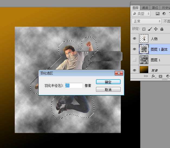This screenshot has width=170, height=148.
Task: Click the 取消 button
Action: click(108, 89)
